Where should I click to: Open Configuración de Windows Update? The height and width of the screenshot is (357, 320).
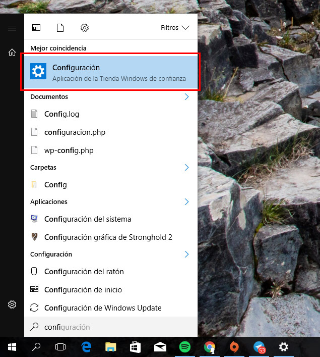[111, 308]
